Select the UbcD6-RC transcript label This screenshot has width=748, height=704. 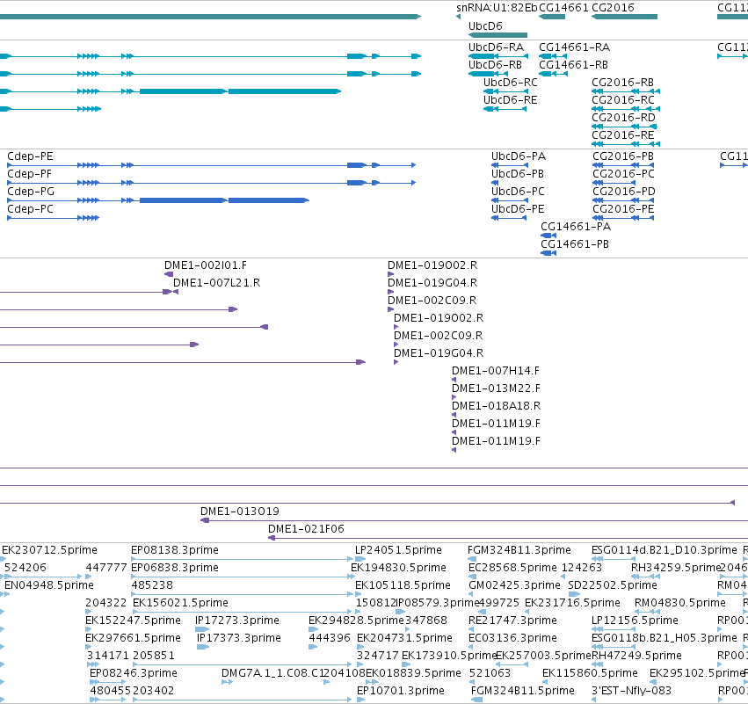point(511,83)
